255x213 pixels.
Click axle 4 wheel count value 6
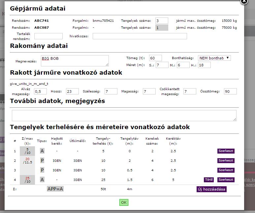(152, 180)
